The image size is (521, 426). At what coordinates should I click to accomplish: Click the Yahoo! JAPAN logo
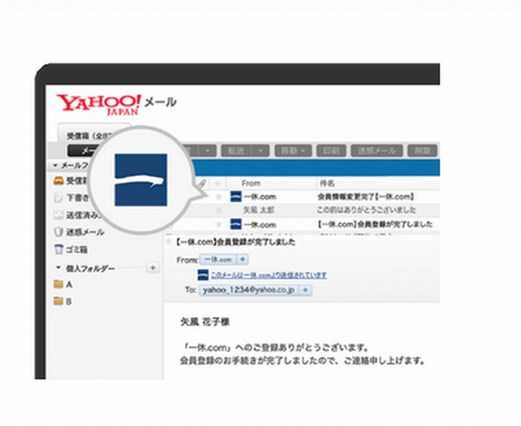(x=99, y=104)
